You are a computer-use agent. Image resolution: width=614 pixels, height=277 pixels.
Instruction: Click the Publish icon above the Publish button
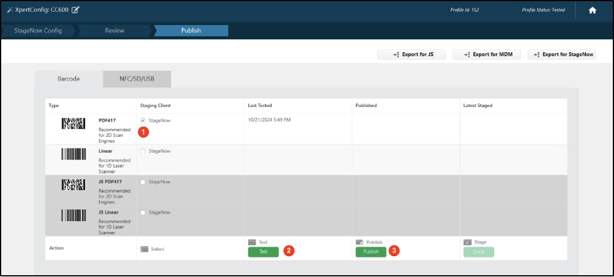(x=360, y=243)
